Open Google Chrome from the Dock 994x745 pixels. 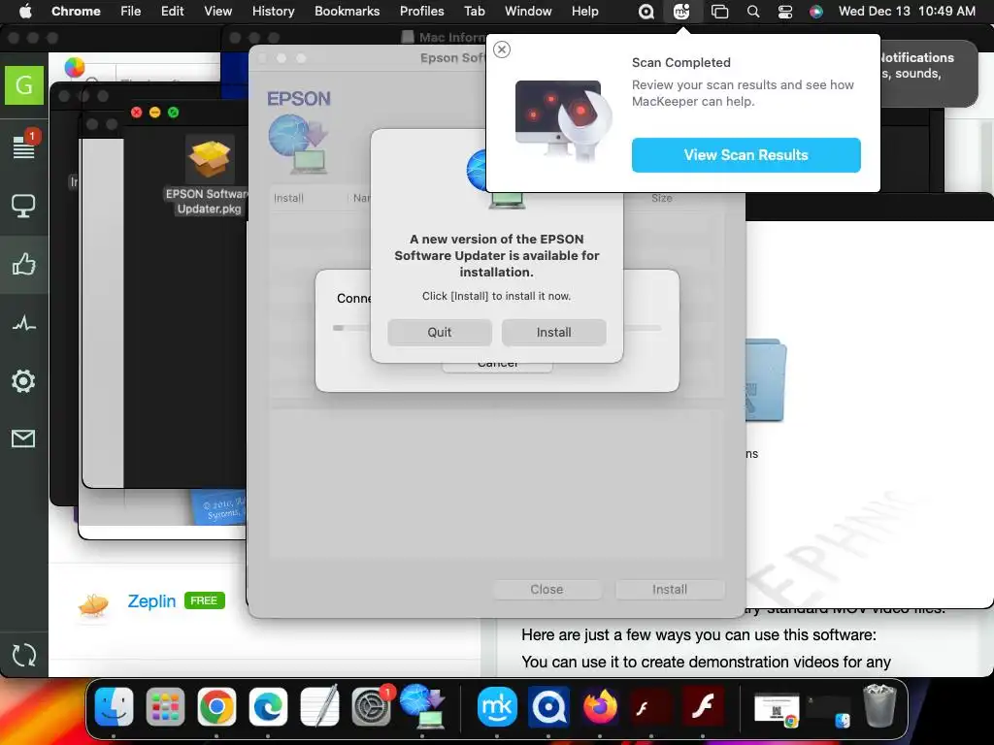click(x=216, y=706)
